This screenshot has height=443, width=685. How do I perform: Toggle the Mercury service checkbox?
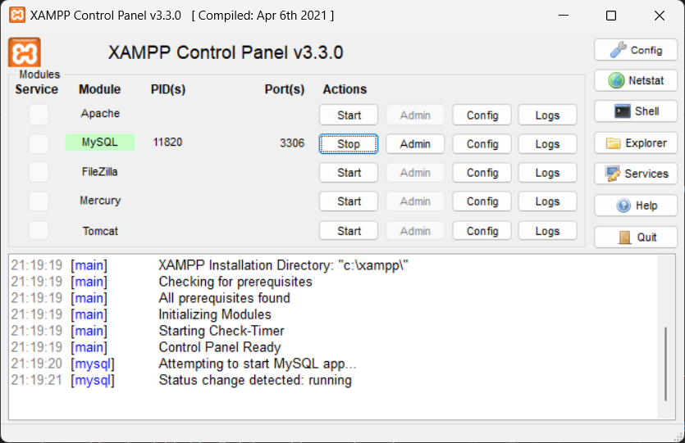(39, 201)
